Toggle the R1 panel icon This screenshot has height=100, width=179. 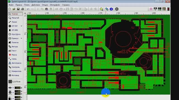click(x=156, y=9)
